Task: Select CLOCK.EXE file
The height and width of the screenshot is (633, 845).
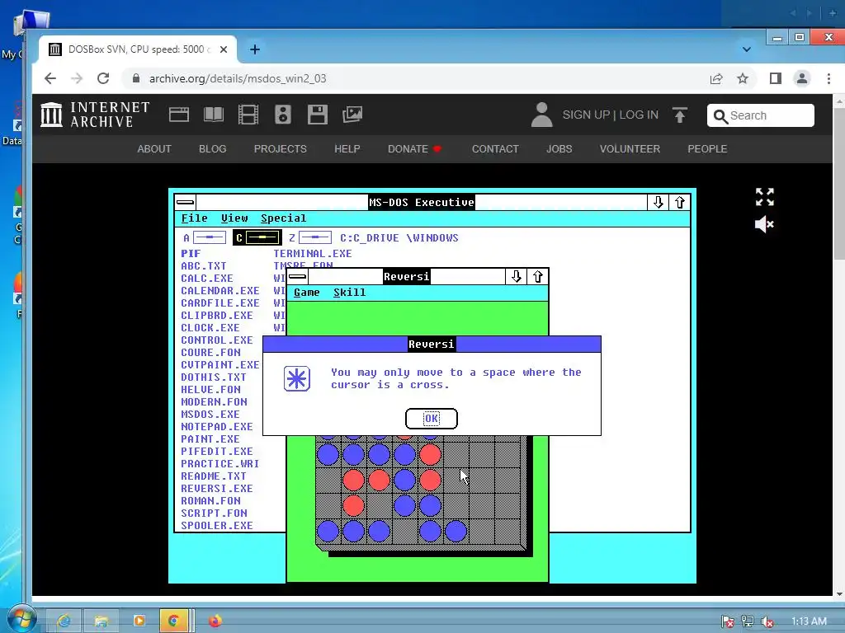Action: point(210,328)
